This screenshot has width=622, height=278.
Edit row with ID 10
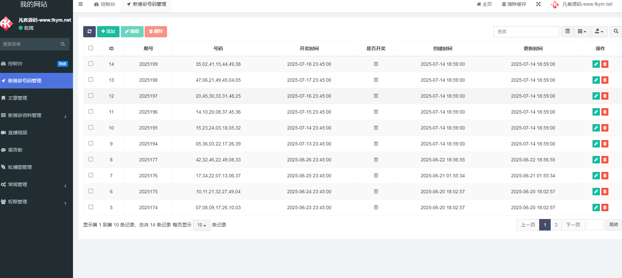[596, 128]
